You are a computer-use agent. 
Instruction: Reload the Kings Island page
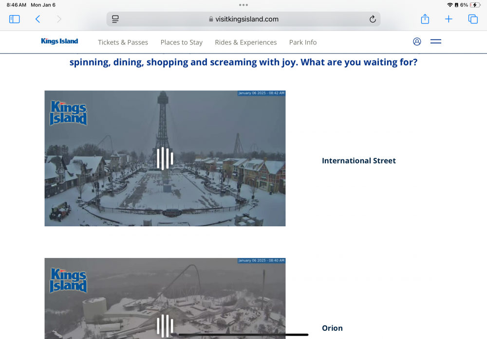(x=373, y=19)
